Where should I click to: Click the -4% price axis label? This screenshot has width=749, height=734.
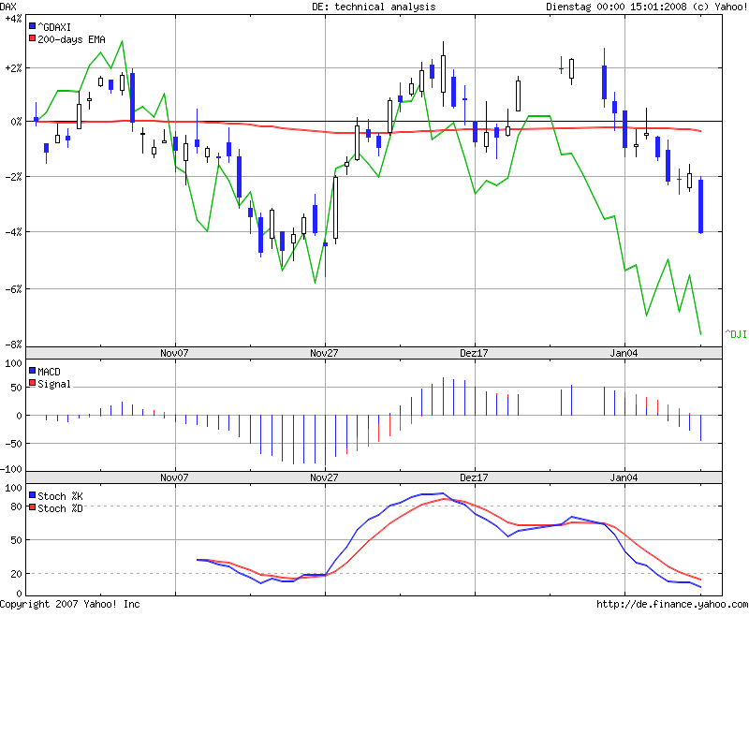13,232
